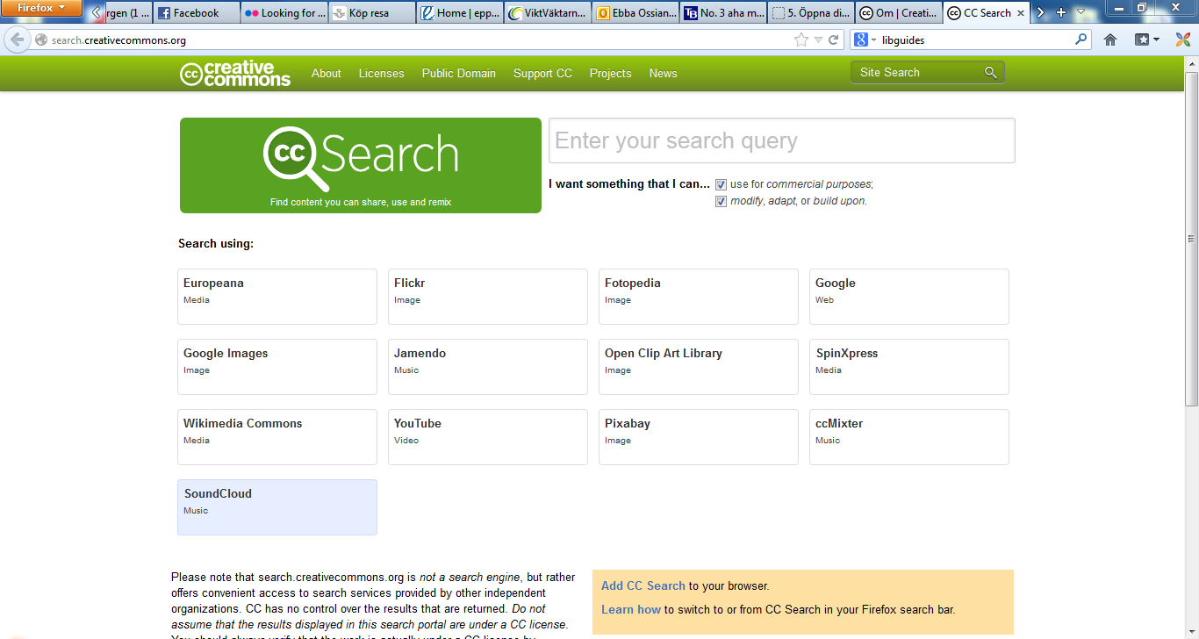This screenshot has height=639, width=1199.
Task: Open the Google search engine selector
Action: 865,40
